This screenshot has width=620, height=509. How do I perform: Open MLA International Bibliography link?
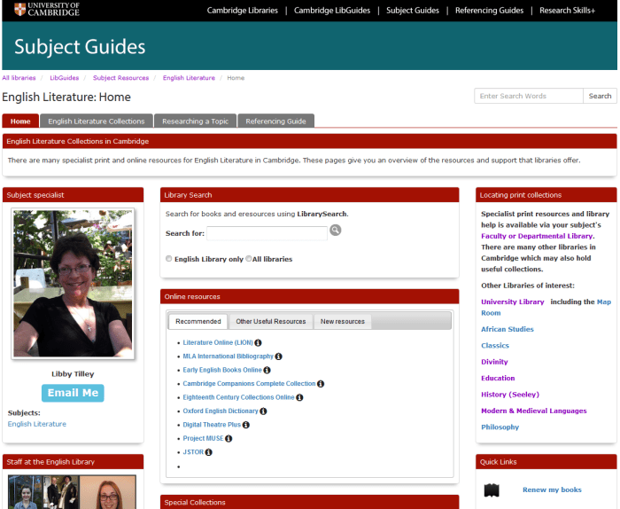229,356
